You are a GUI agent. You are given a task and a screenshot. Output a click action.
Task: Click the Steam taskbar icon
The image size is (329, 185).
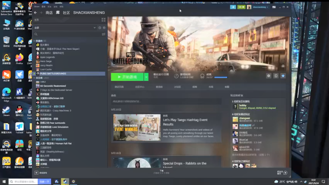(65, 181)
